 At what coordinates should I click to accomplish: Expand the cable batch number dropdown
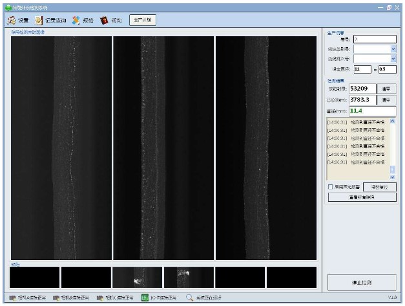pyautogui.click(x=393, y=58)
